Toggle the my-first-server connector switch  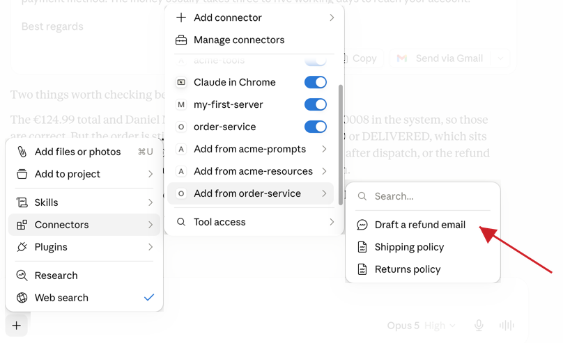point(316,104)
